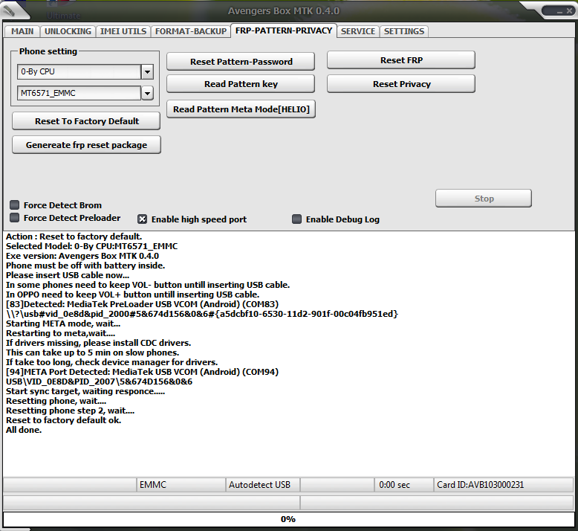Viewport: 578px width, 531px height.
Task: Enable Force Detect Brom checkbox
Action: pos(15,205)
